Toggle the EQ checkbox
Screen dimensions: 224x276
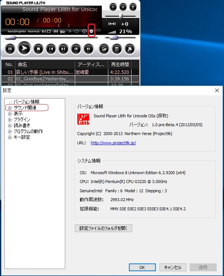coord(49,31)
